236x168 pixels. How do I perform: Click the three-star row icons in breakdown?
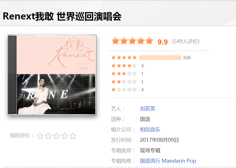[x=124, y=74]
